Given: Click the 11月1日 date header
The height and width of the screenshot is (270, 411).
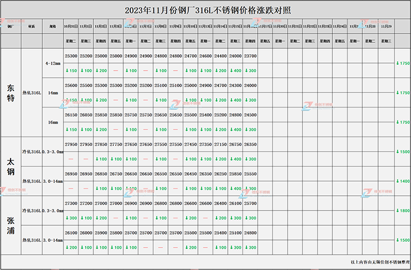Looking at the screenshot, I should click(x=86, y=26).
